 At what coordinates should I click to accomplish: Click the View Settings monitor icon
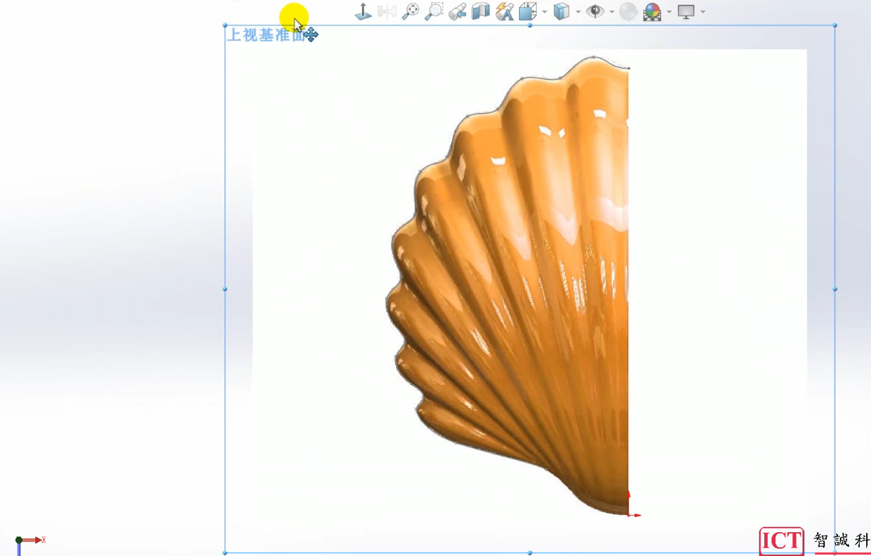pyautogui.click(x=686, y=11)
